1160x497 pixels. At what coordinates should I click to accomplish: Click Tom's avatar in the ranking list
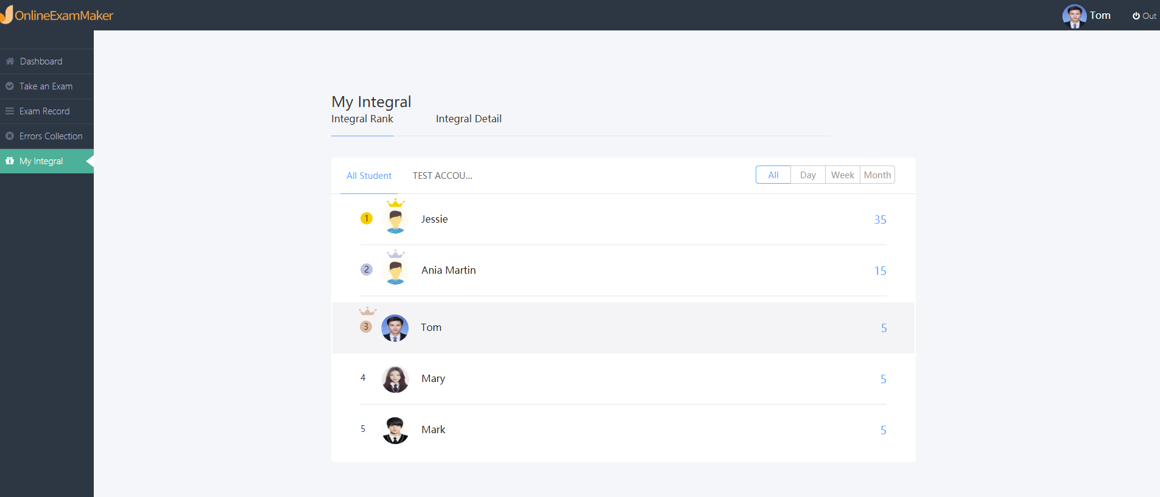(x=395, y=328)
